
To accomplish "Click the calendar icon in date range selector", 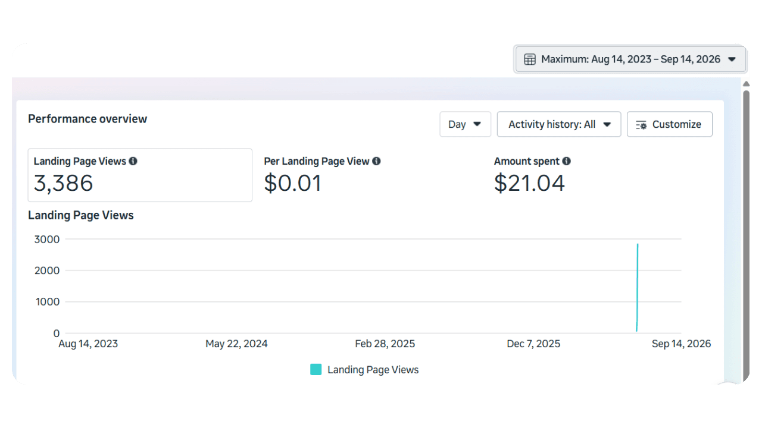I will (x=529, y=59).
